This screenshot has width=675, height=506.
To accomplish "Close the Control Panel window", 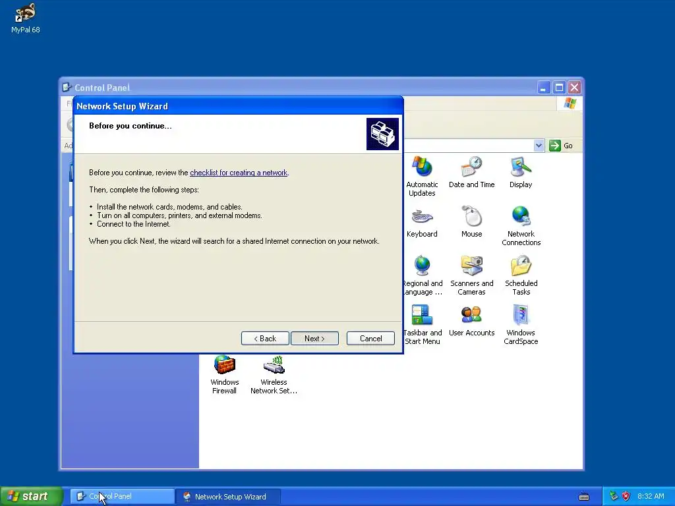I will click(574, 88).
